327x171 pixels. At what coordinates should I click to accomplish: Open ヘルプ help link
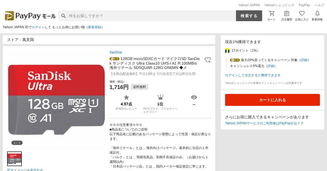319,5
